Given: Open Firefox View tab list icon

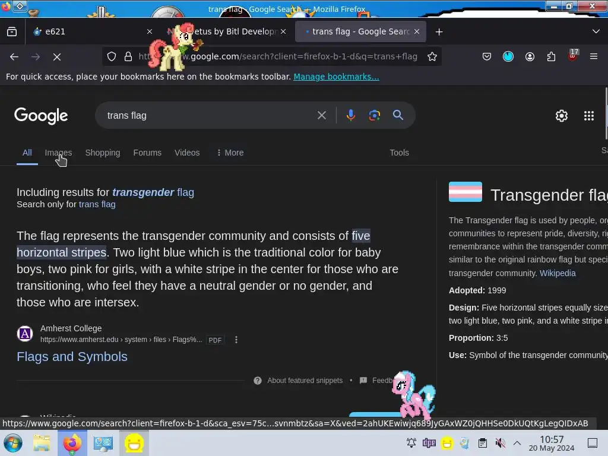Looking at the screenshot, I should click(12, 32).
